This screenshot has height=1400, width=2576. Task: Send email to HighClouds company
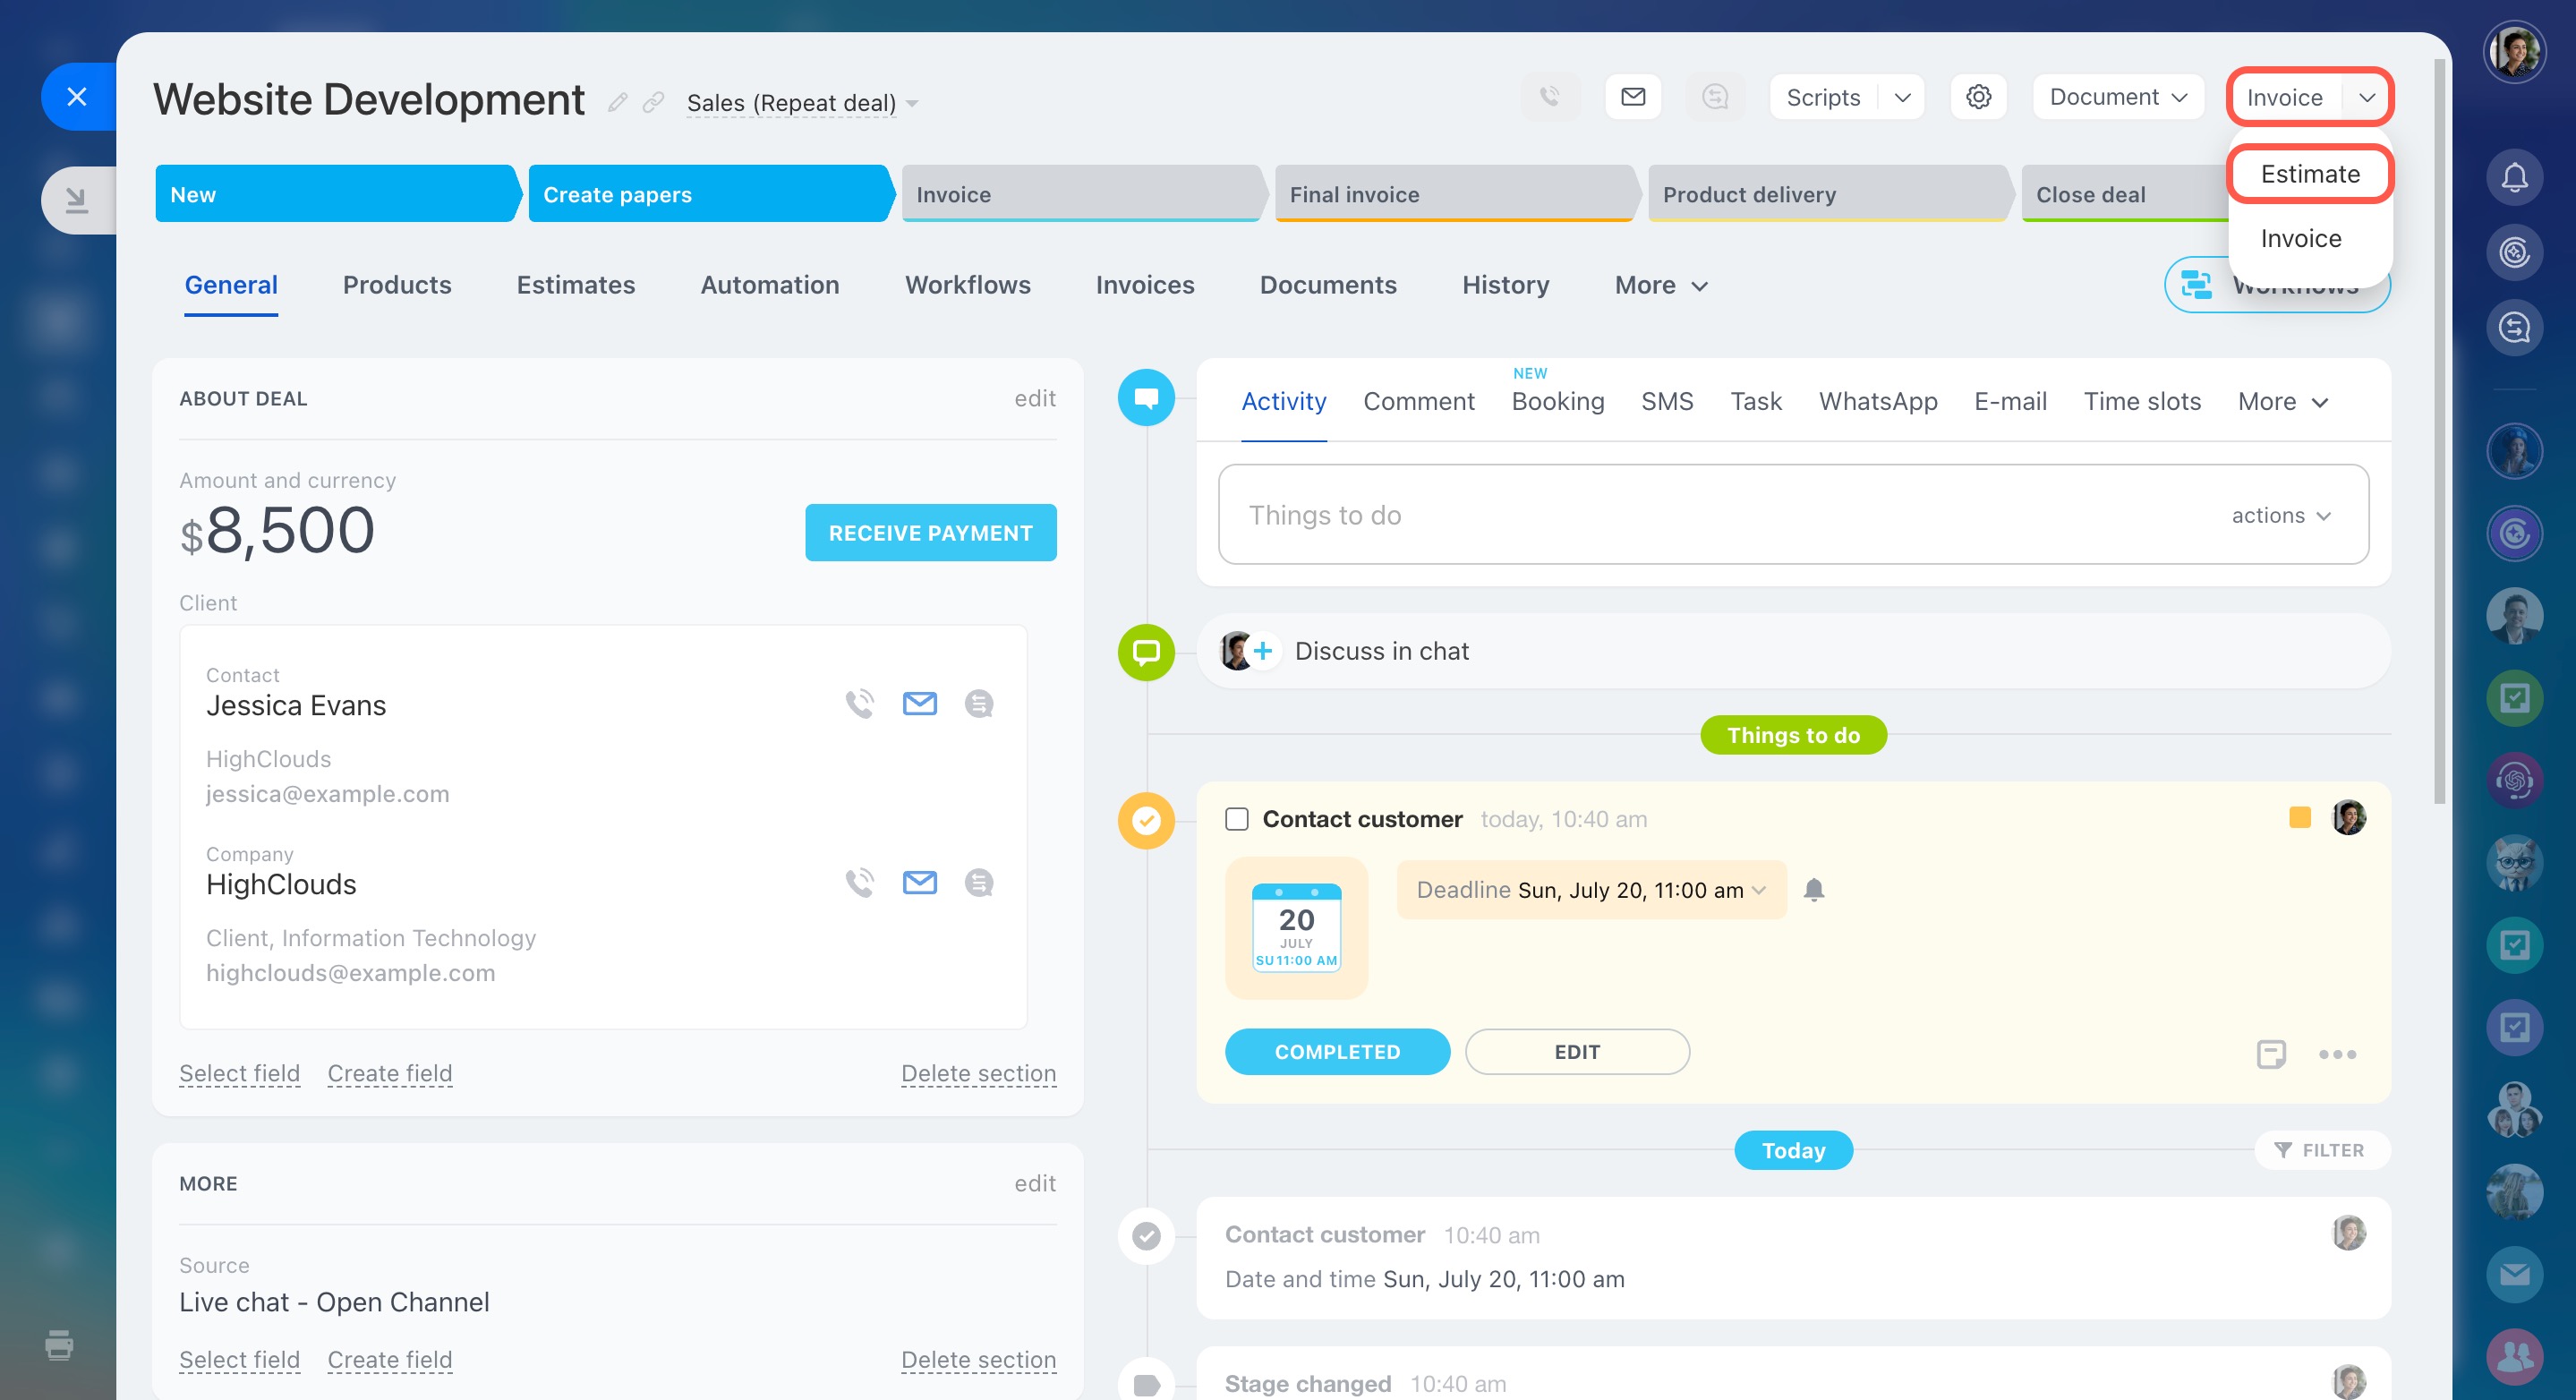(919, 883)
